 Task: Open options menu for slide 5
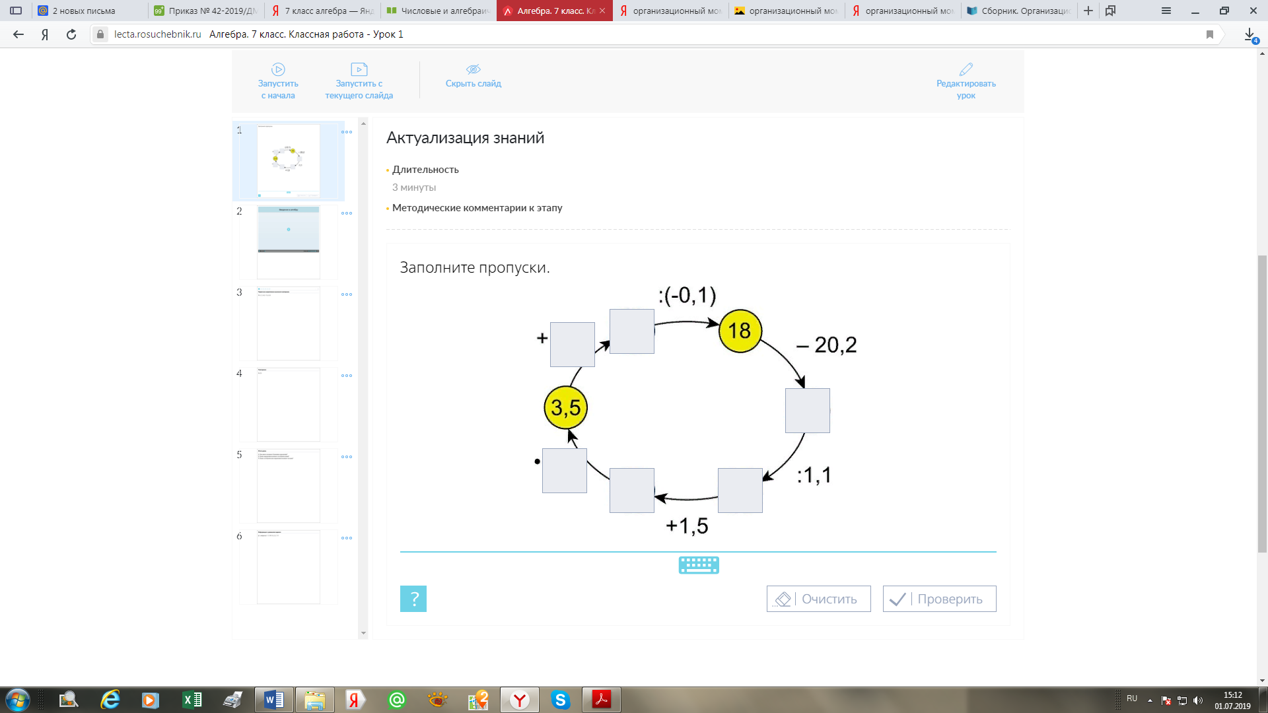click(347, 457)
